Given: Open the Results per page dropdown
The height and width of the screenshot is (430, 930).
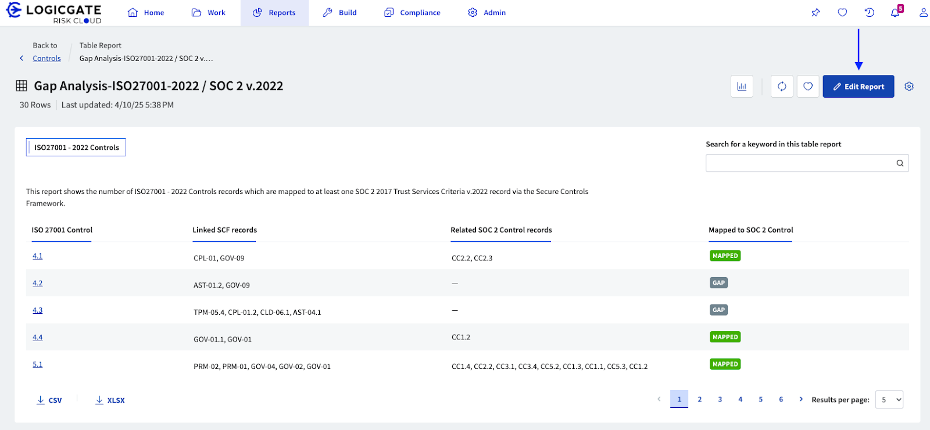Looking at the screenshot, I should click(889, 400).
